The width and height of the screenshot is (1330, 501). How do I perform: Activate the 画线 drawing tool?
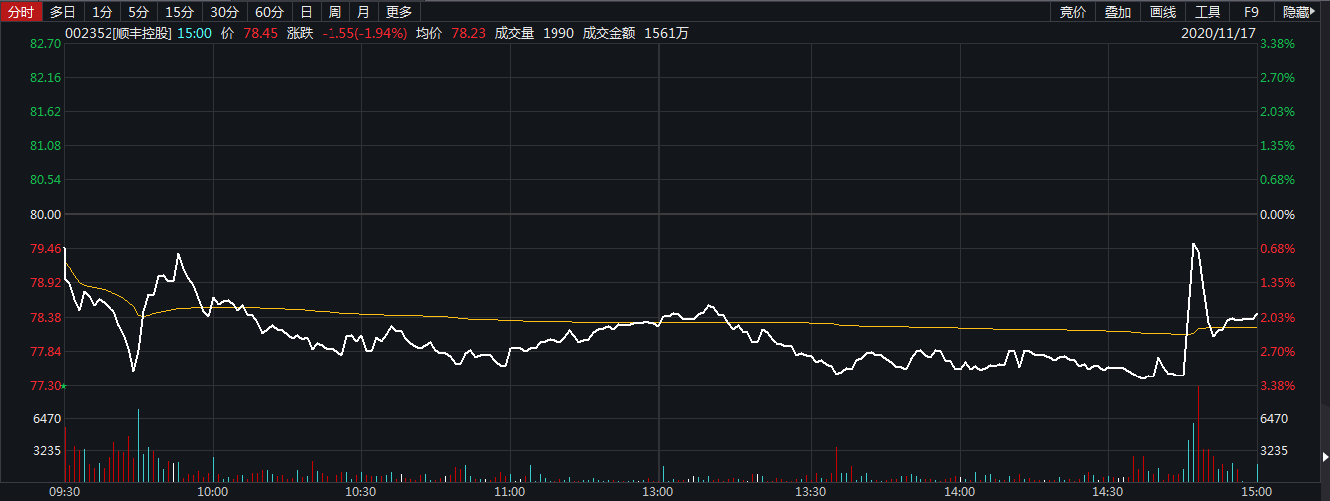click(x=1163, y=12)
